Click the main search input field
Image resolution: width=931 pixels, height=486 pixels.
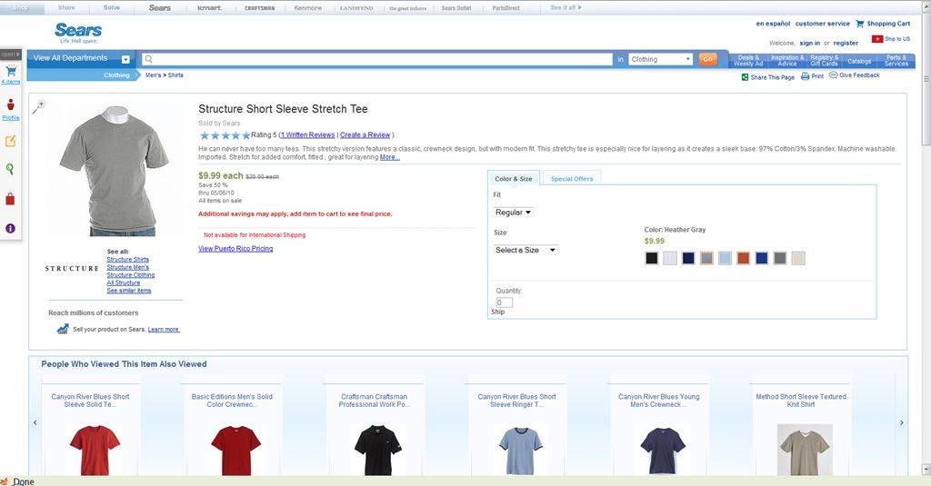(x=377, y=59)
